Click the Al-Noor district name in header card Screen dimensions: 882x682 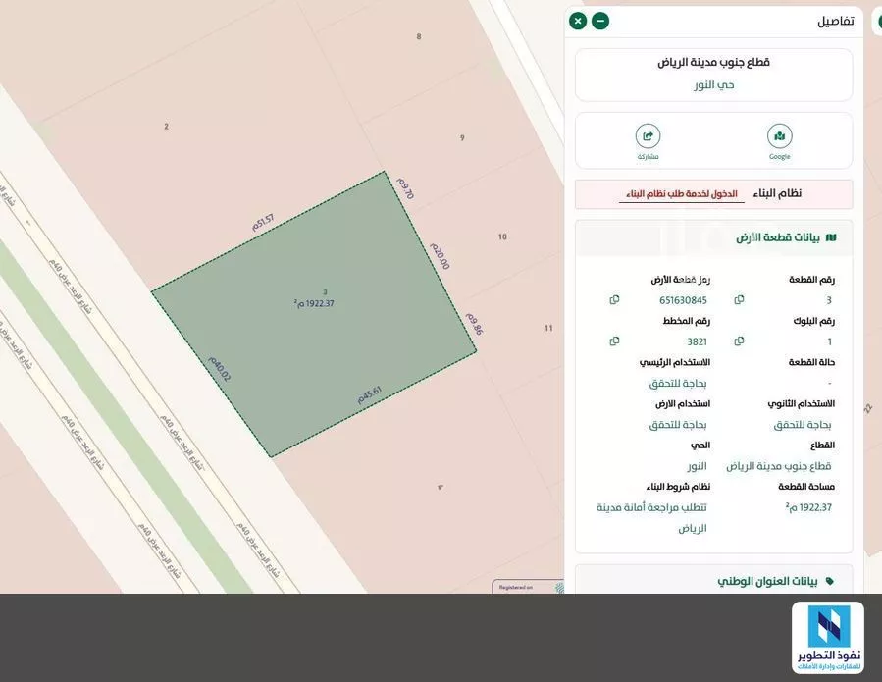pos(713,85)
